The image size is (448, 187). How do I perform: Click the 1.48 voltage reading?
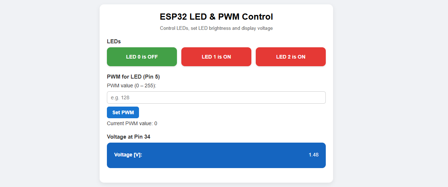point(313,155)
